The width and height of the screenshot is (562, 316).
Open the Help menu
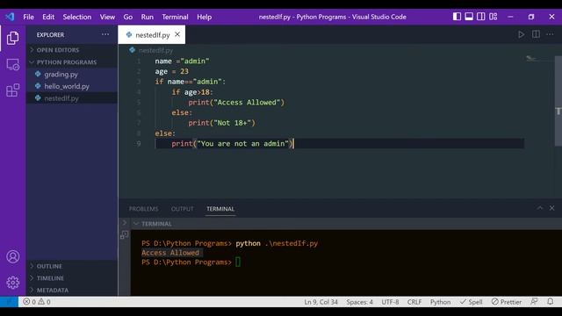point(204,17)
